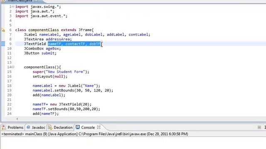Image resolution: width=266 pixels, height=149 pixels.
Task: Click line number 12 in the gutter
Action: pos(9,58)
